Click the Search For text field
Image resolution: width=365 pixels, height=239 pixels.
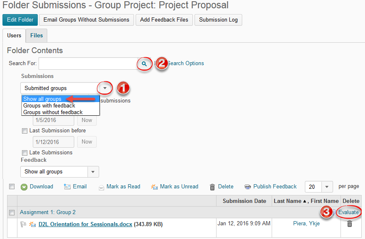click(x=88, y=63)
